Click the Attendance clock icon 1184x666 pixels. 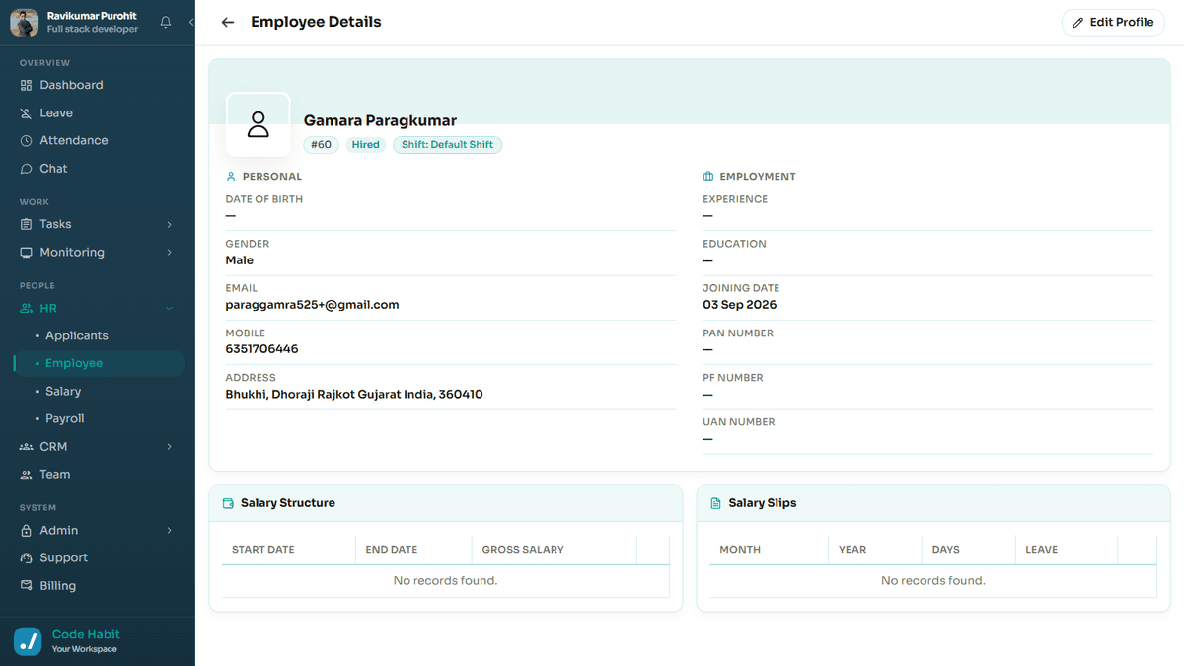coord(27,140)
